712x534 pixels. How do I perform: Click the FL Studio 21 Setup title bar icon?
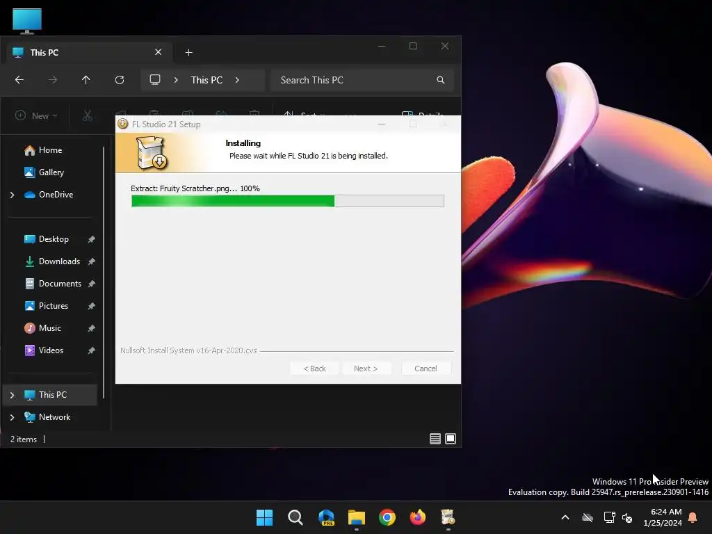point(122,124)
